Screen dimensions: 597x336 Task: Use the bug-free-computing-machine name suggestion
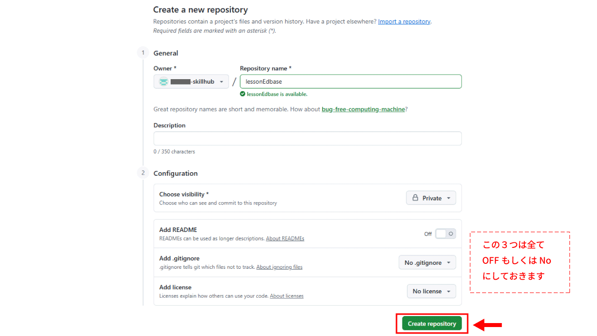coord(363,109)
